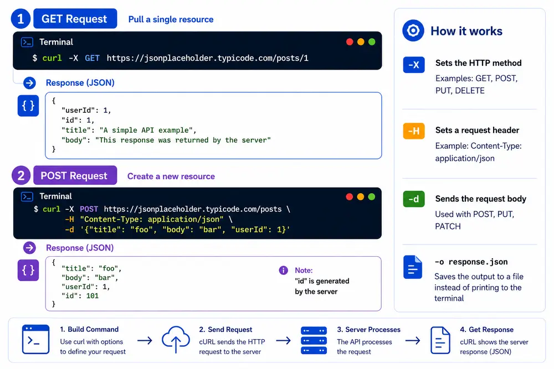554x369 pixels.
Task: Click the blue file icon beside -o response.json
Action: 413,267
